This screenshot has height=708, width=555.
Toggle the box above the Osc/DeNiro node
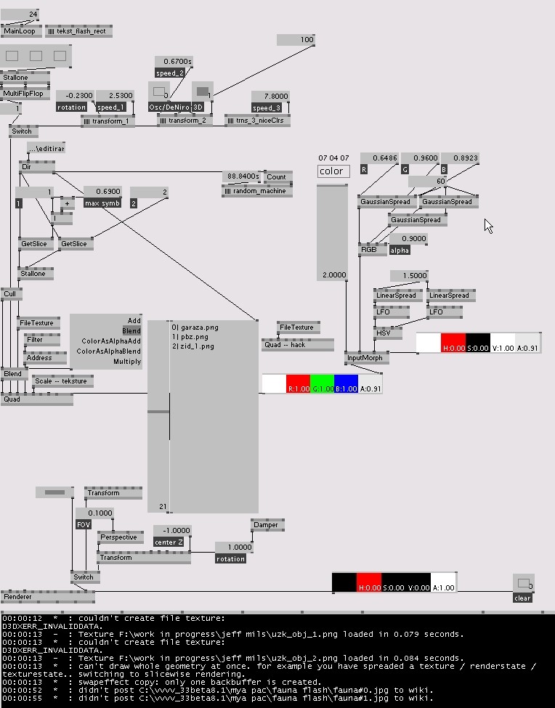click(x=158, y=91)
